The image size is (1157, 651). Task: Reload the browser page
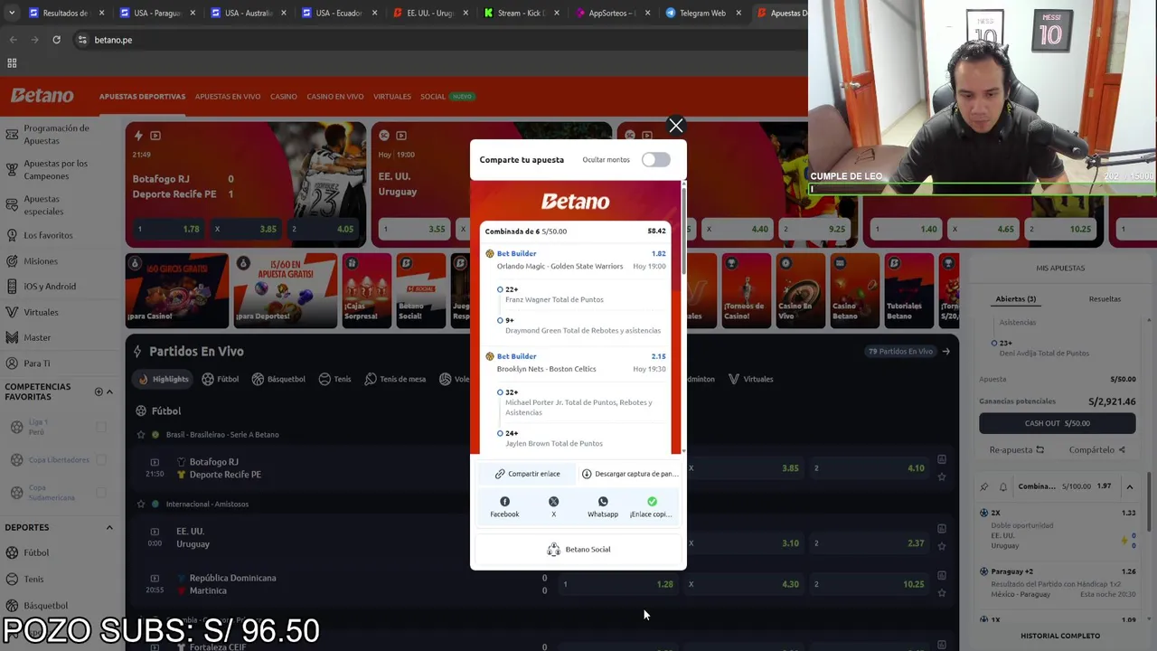[56, 40]
